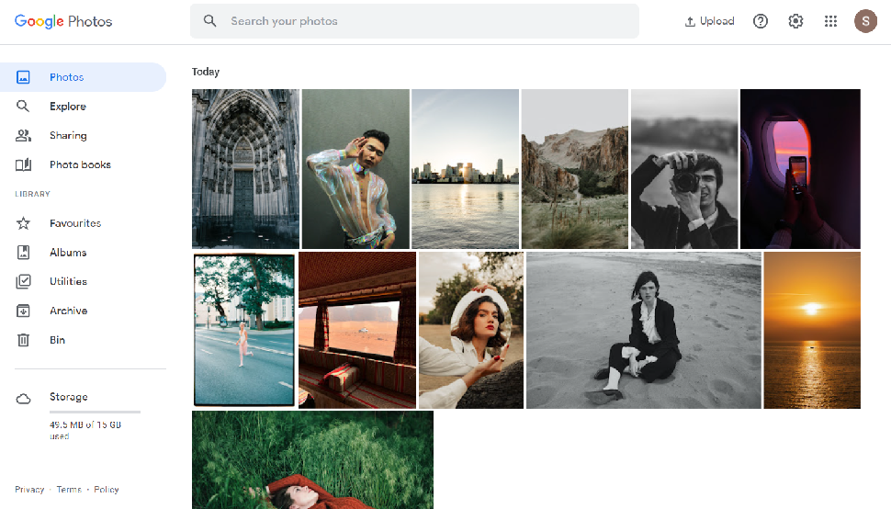Open the gothic cathedral doorway photo
This screenshot has width=891, height=509.
245,169
